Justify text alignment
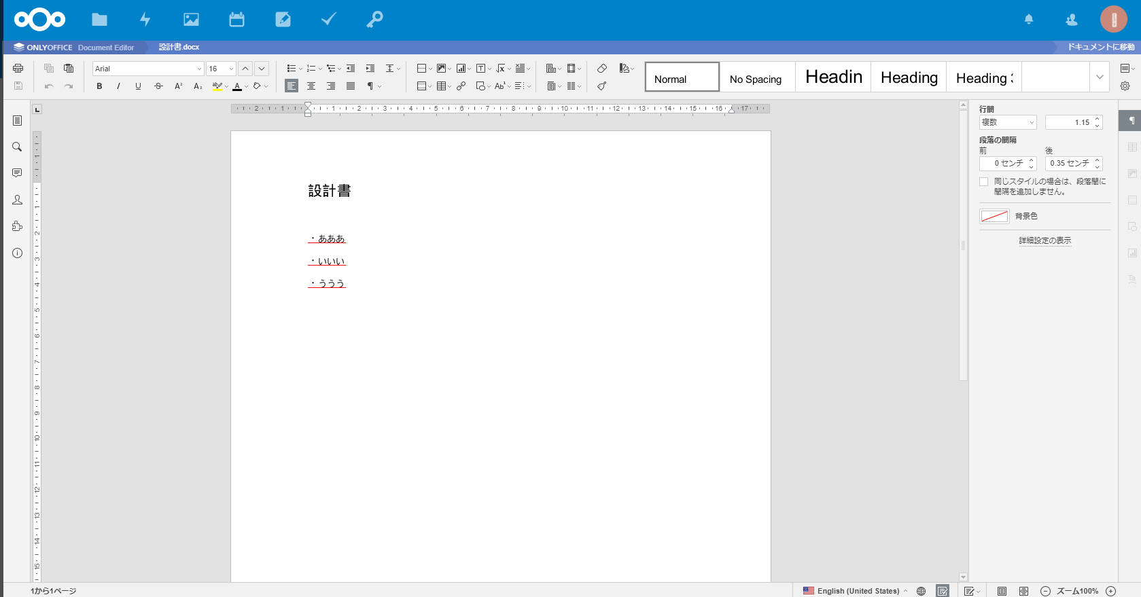The width and height of the screenshot is (1141, 597). (351, 86)
